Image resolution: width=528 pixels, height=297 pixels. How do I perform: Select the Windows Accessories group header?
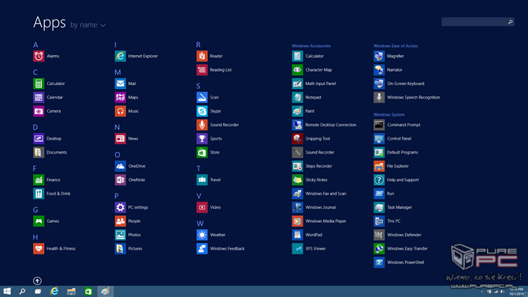tap(311, 46)
